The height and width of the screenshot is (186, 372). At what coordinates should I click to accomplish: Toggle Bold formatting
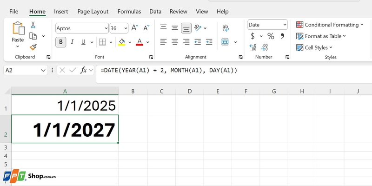coord(61,42)
